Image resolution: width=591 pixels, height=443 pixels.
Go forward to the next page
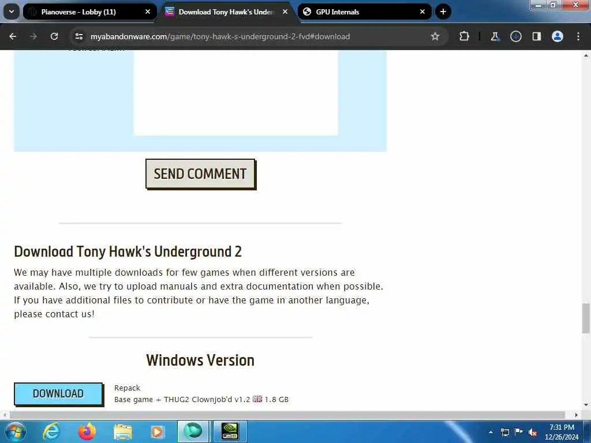tap(33, 36)
